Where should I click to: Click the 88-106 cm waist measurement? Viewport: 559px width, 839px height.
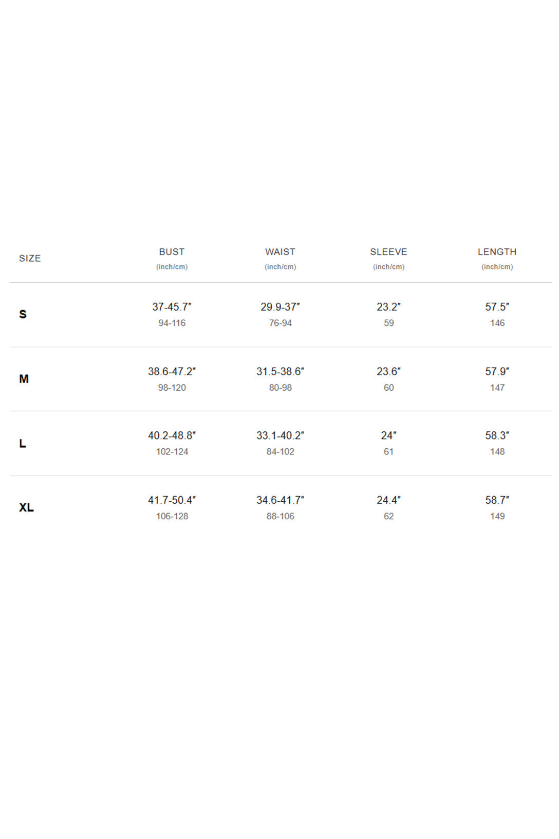(280, 516)
